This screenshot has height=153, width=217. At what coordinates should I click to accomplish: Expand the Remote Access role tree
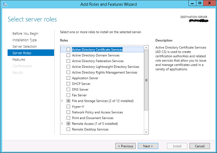click(x=62, y=123)
